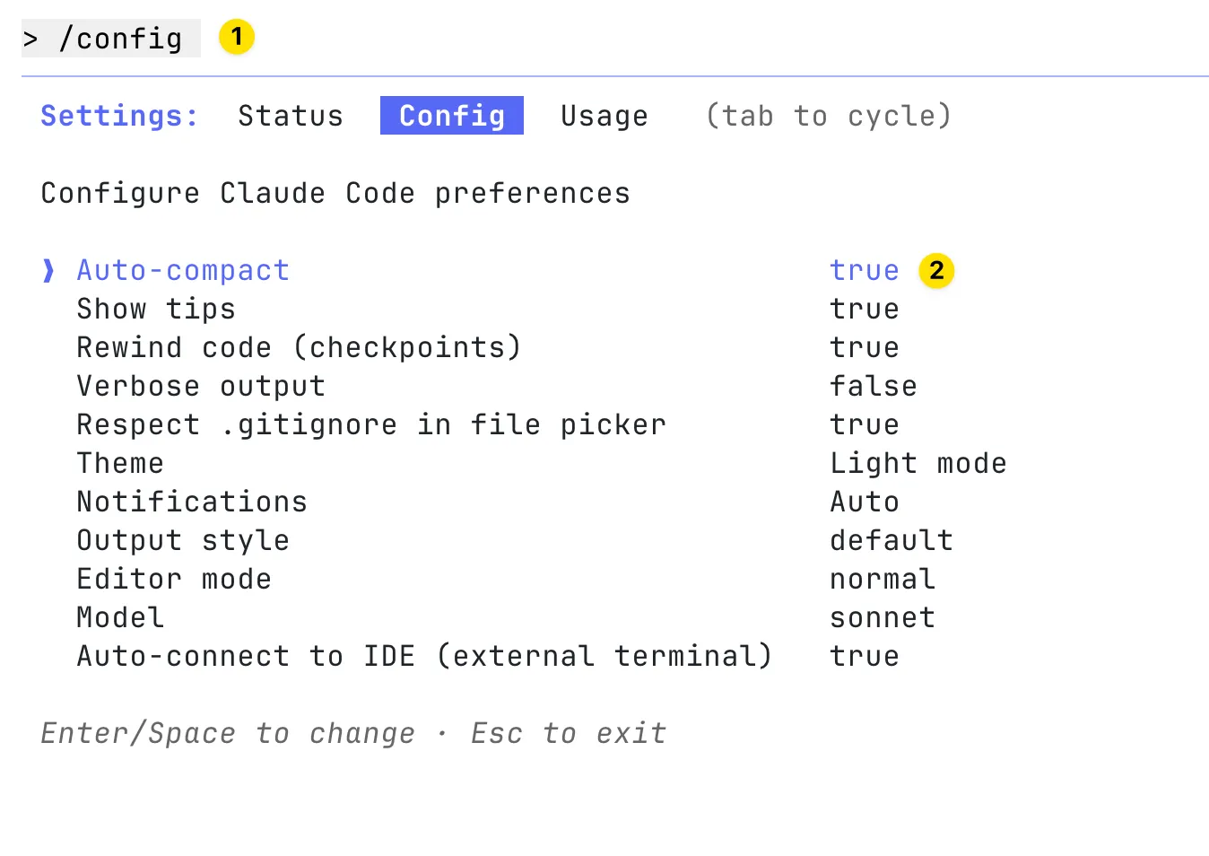Toggle Auto-connect to IDE value
Viewport: 1209px width, 856px height.
[x=864, y=656]
